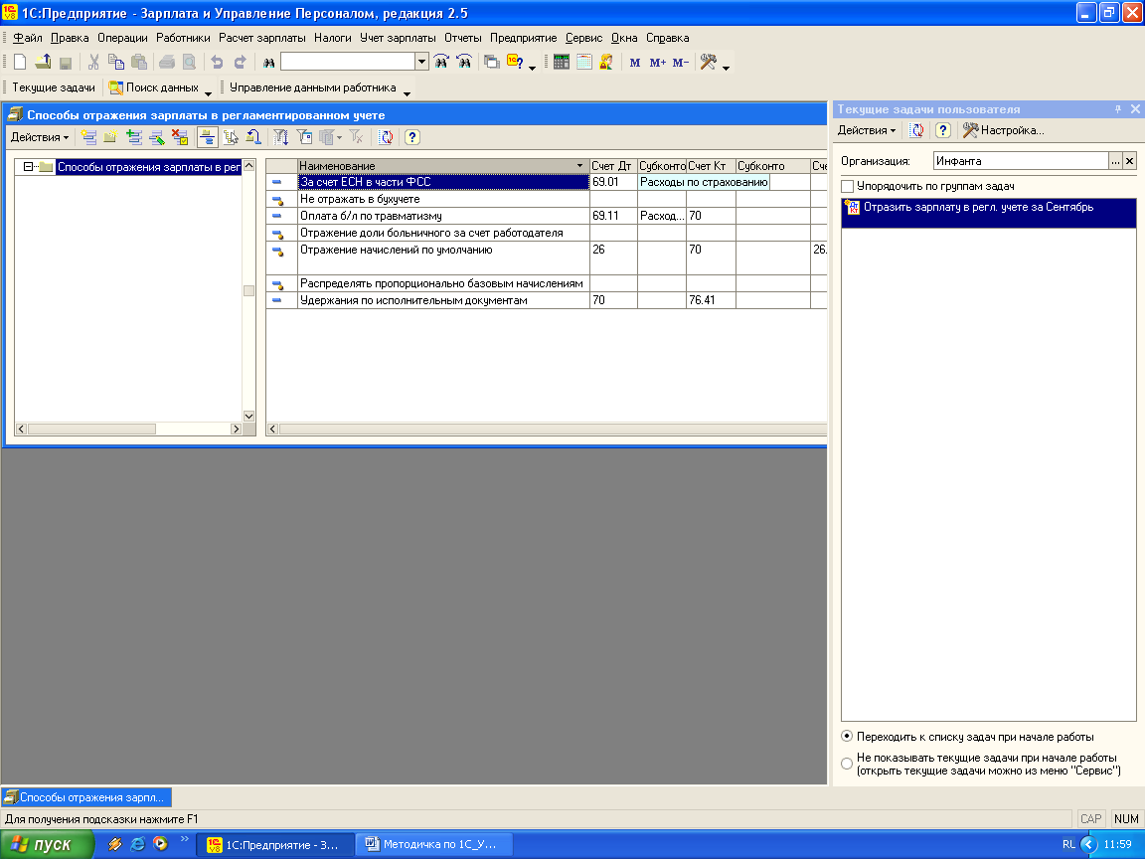This screenshot has width=1145, height=859.
Task: Select row 'Оплата б/л по травматизму'
Action: 443,216
